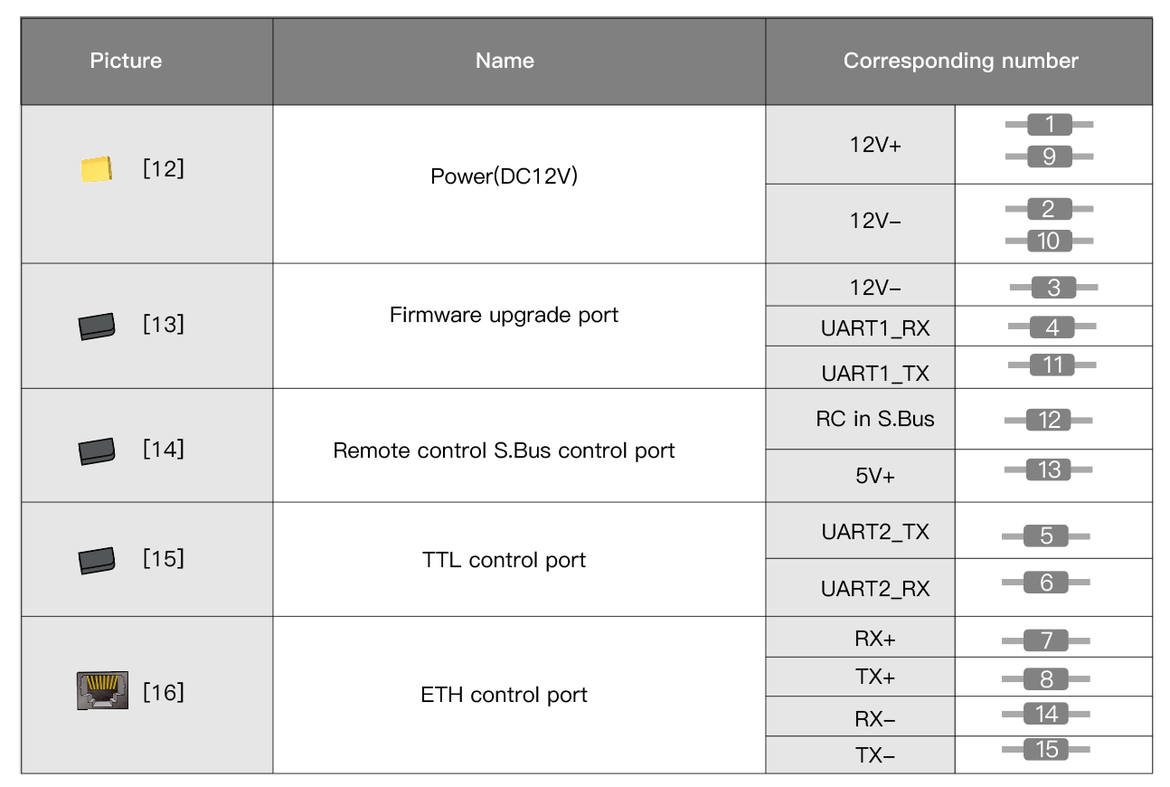Click the black connector icon beside [14]

tap(97, 450)
